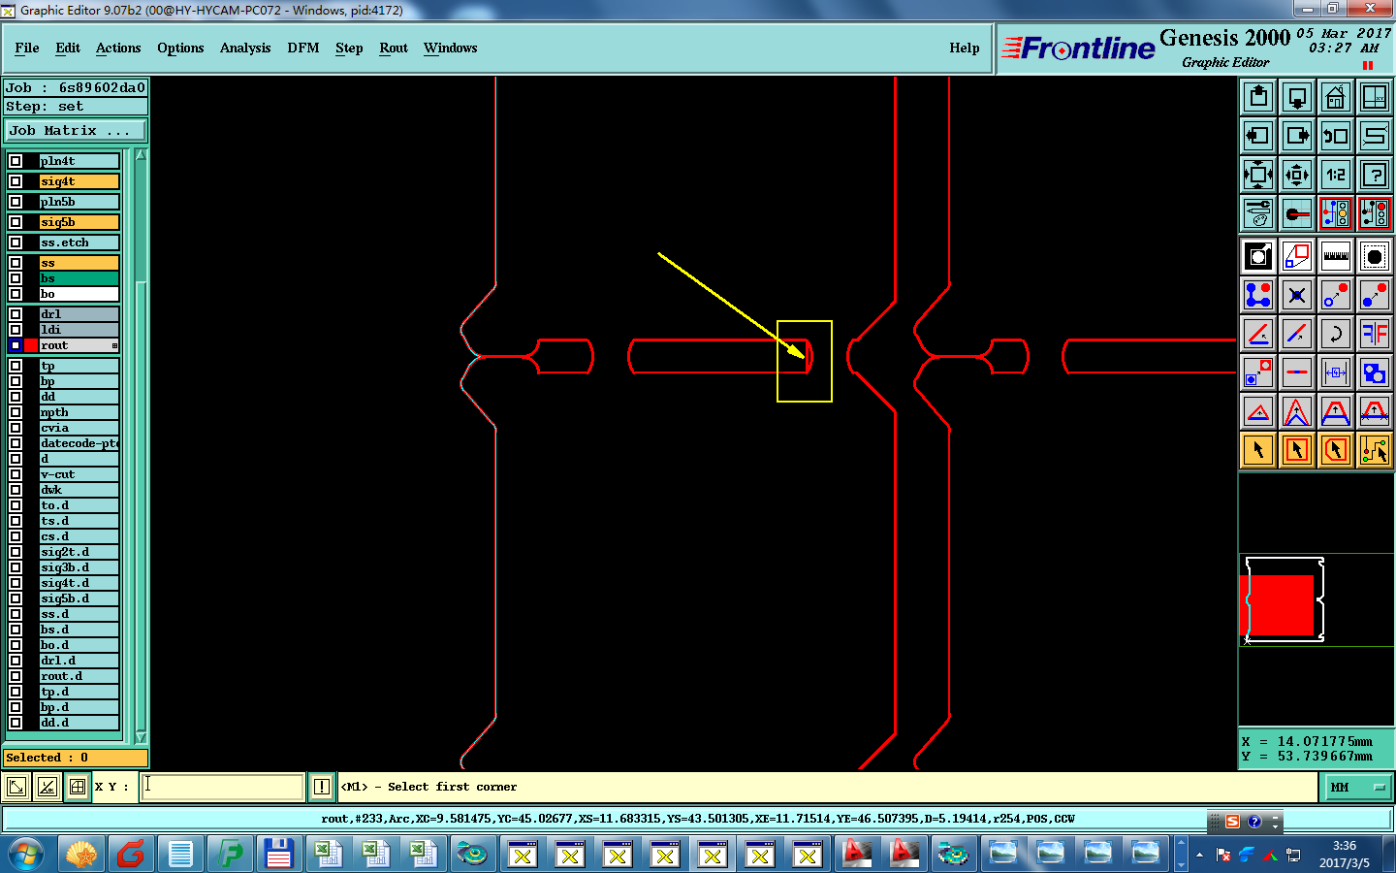1396x873 pixels.
Task: Click the pan down icon
Action: click(x=1297, y=97)
